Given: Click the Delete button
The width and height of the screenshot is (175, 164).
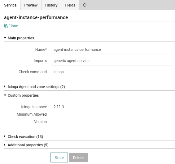Looking at the screenshot, I should tap(78, 157).
